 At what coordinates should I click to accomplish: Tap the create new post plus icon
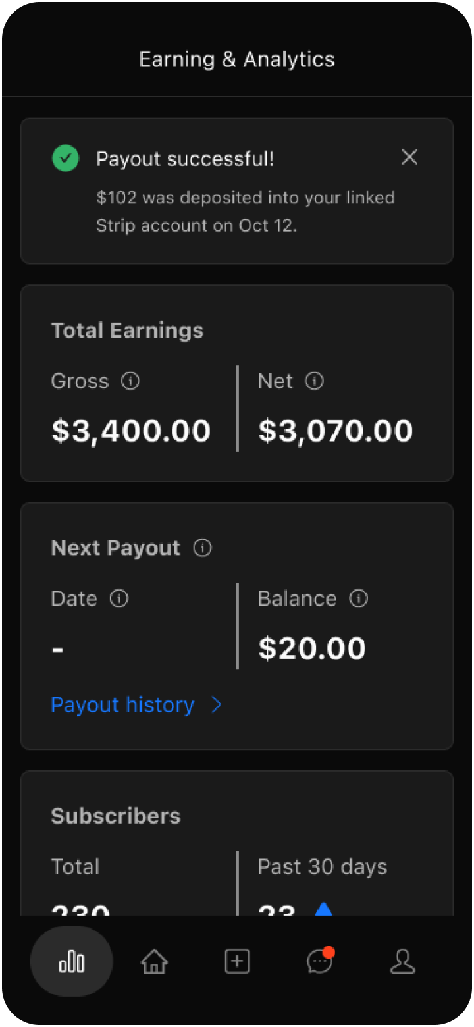237,962
